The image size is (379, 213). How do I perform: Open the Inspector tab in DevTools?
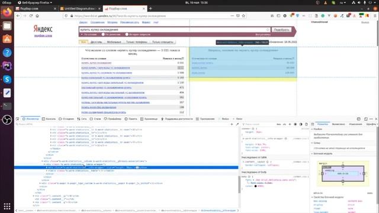30,119
